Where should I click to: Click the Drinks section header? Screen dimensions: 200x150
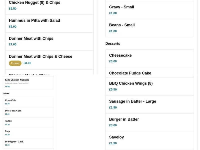coord(6,93)
